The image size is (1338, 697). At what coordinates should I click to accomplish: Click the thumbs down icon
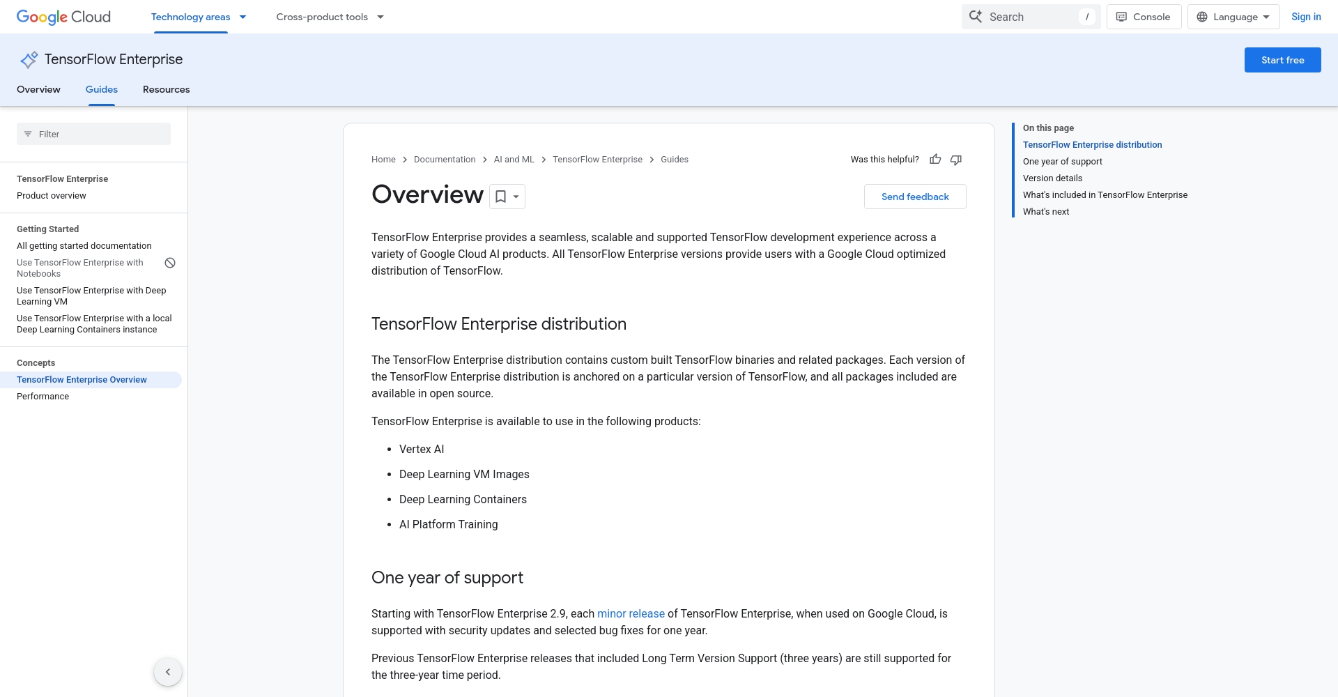pos(956,160)
